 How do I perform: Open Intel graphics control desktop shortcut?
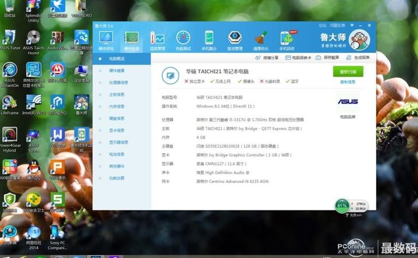(33, 75)
